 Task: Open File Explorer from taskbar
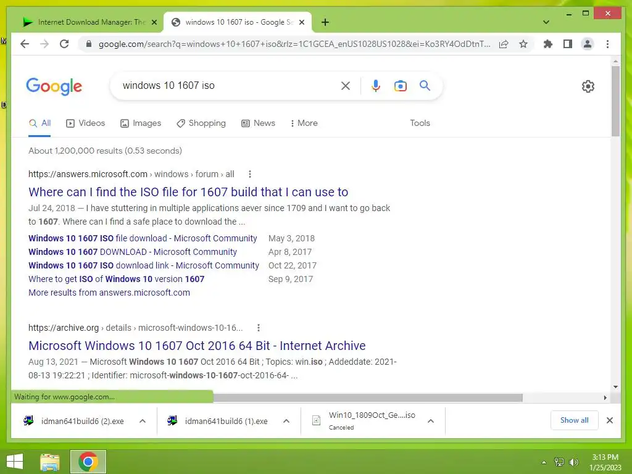pyautogui.click(x=50, y=462)
